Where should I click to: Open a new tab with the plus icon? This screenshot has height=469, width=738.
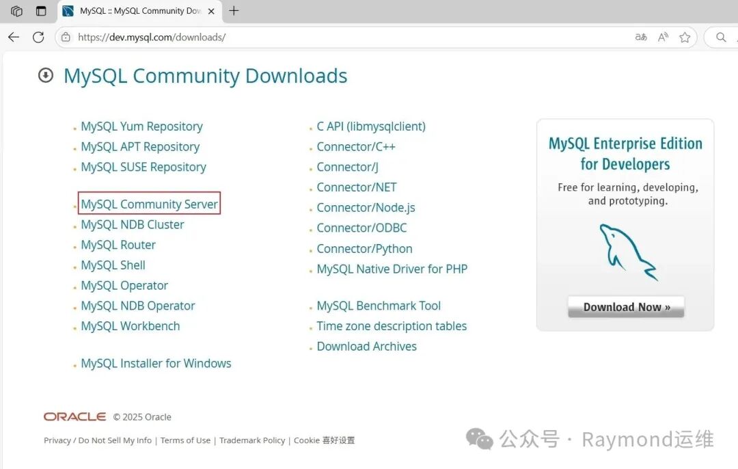coord(234,11)
